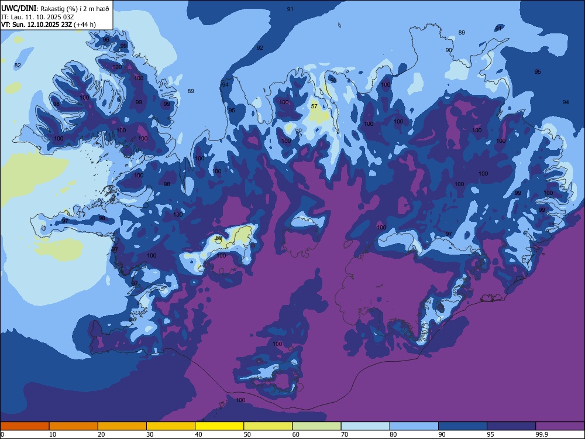Select the navy 95–99.9 legend swatch
The width and height of the screenshot is (585, 439).
point(511,426)
